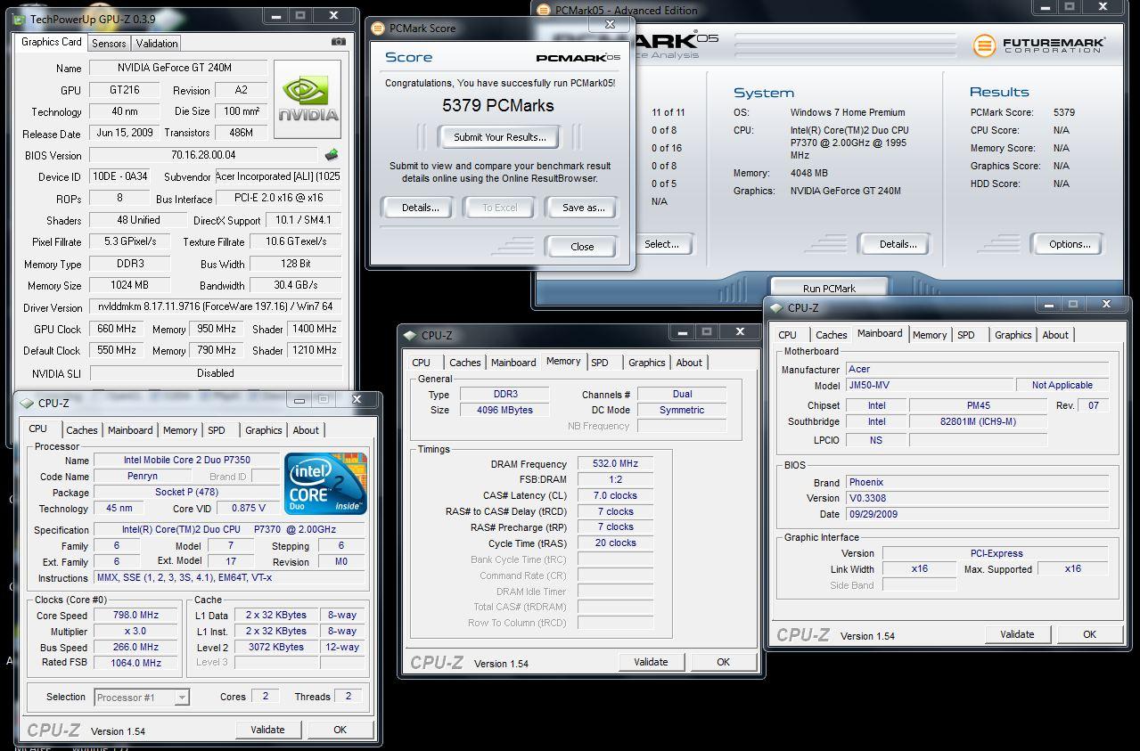Click the Southbridge value 82801IM (ICH9-M)
The image size is (1140, 751).
[x=979, y=421]
